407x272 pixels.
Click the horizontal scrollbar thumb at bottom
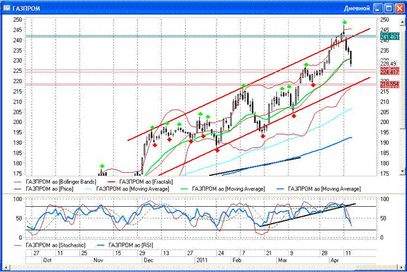[x=375, y=267]
